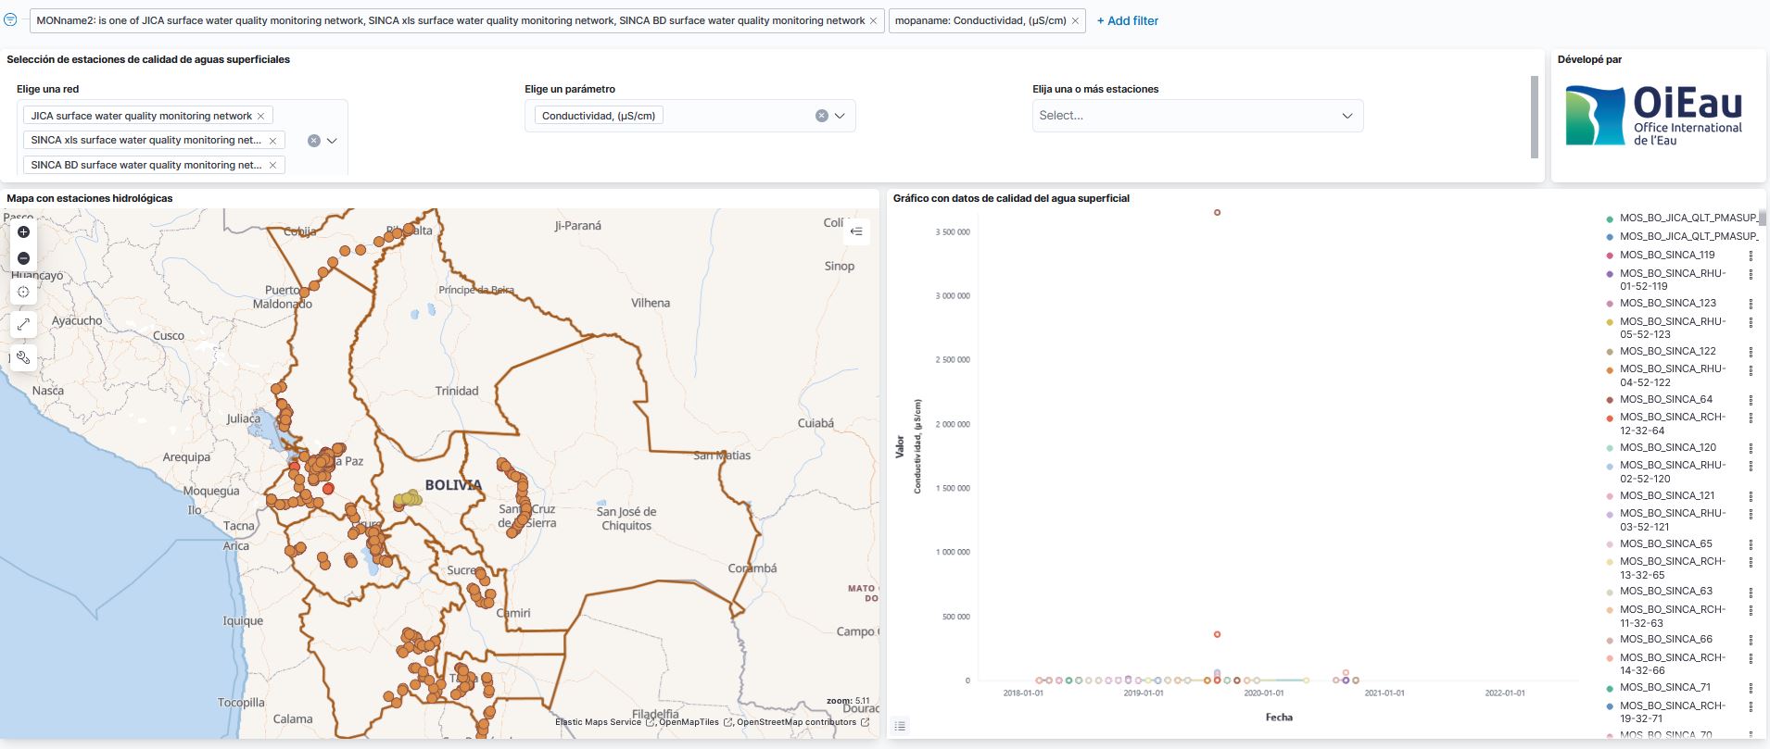The height and width of the screenshot is (749, 1770).
Task: Expand the 'Elige una red' dropdown
Action: 332,141
